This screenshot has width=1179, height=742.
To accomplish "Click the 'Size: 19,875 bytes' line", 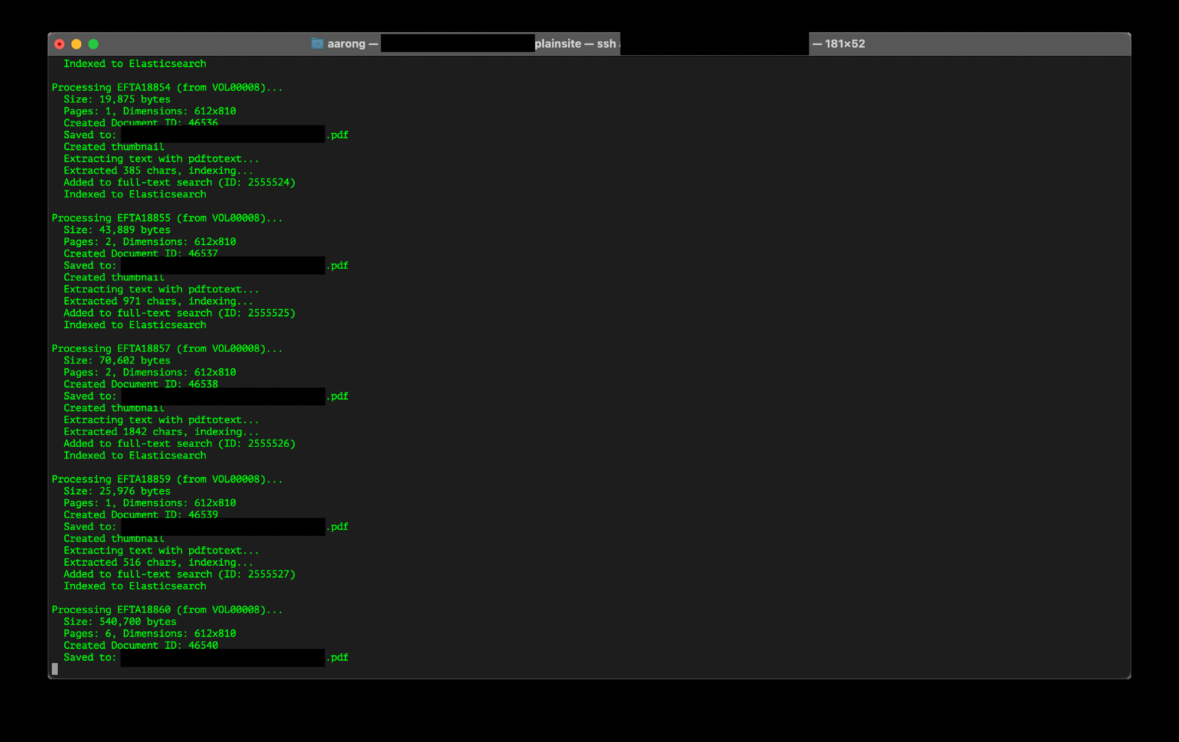I will 117,100.
